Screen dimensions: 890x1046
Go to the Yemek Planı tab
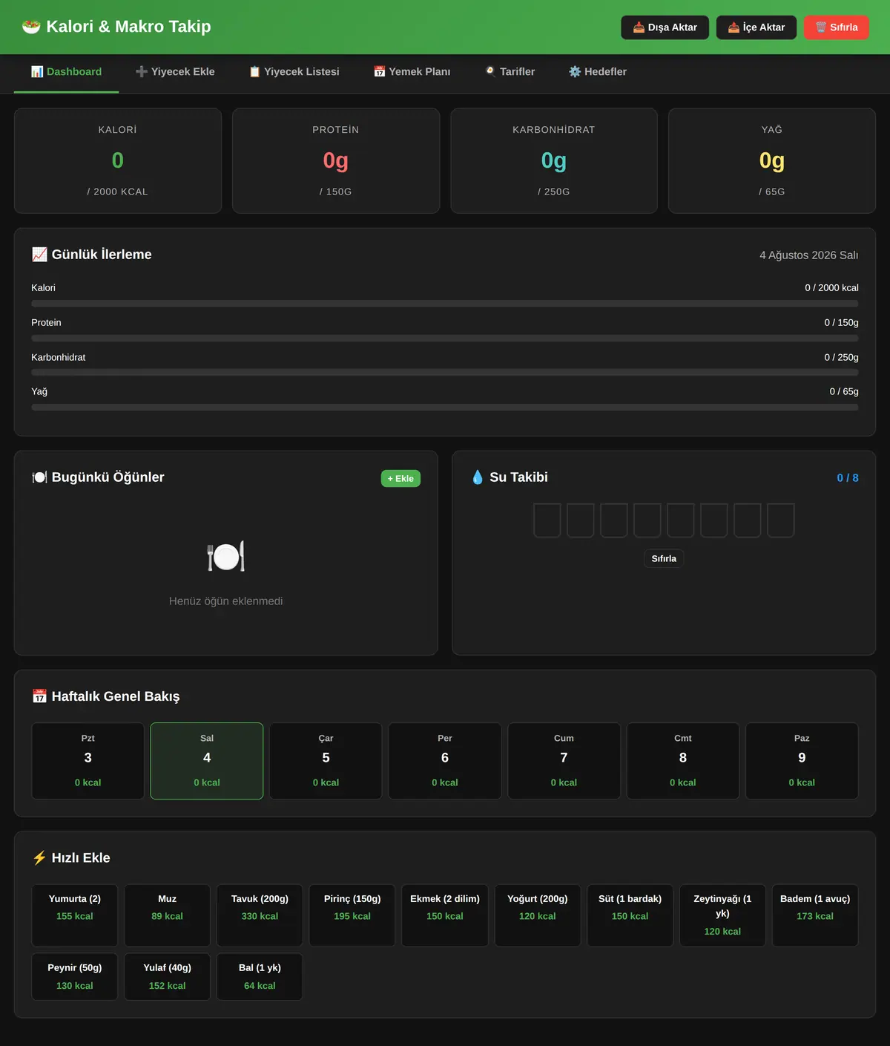(x=412, y=72)
